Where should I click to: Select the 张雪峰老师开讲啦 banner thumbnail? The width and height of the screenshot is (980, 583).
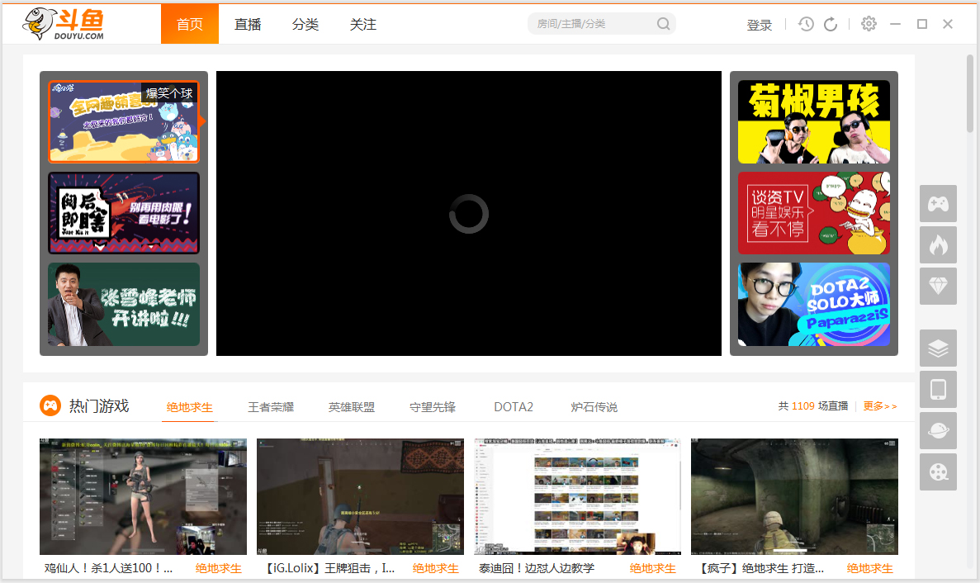point(124,304)
